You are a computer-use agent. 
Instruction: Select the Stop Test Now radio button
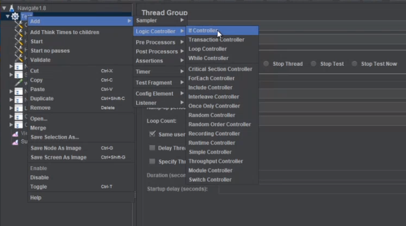(x=355, y=64)
